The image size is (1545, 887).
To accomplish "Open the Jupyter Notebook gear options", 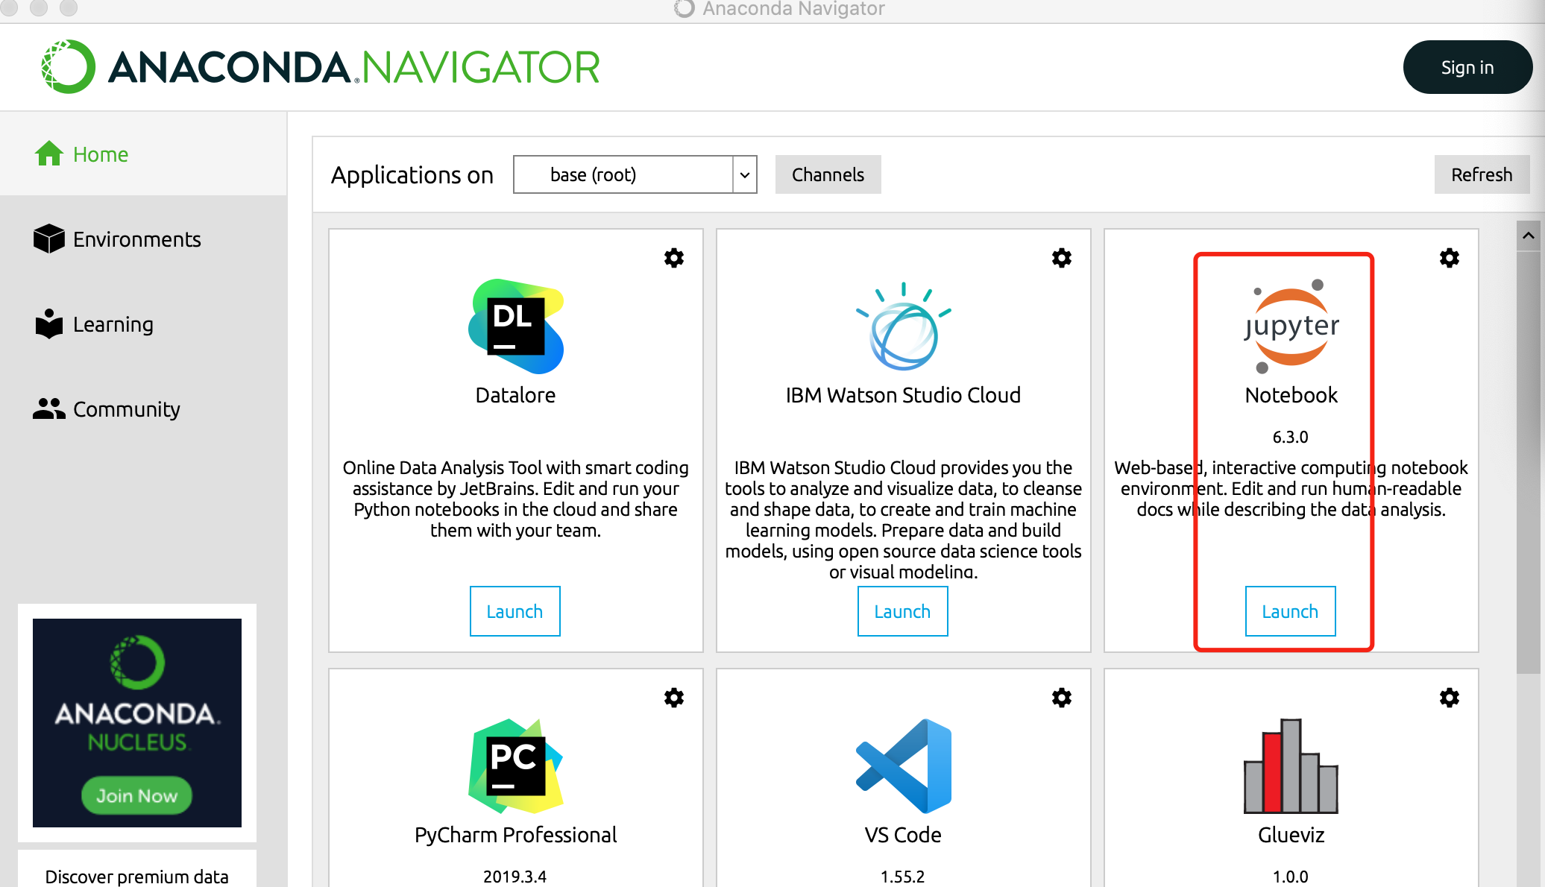I will point(1449,258).
